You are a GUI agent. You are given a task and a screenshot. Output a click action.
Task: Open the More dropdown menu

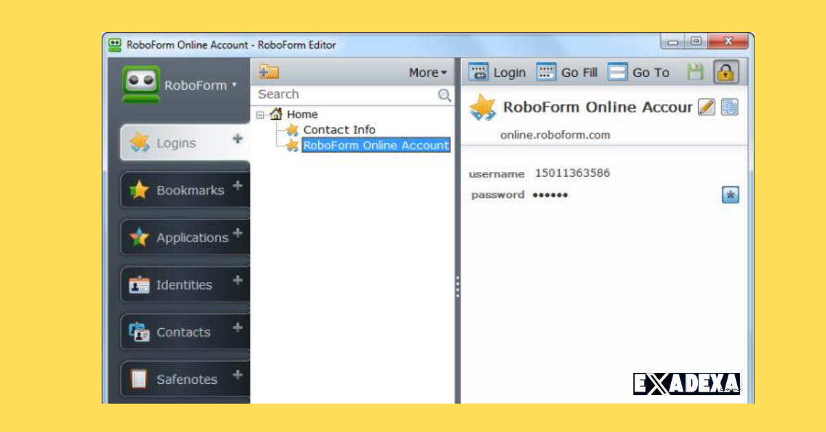coord(426,72)
